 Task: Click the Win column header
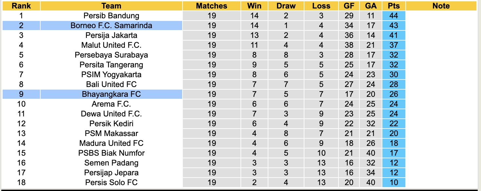[254, 6]
